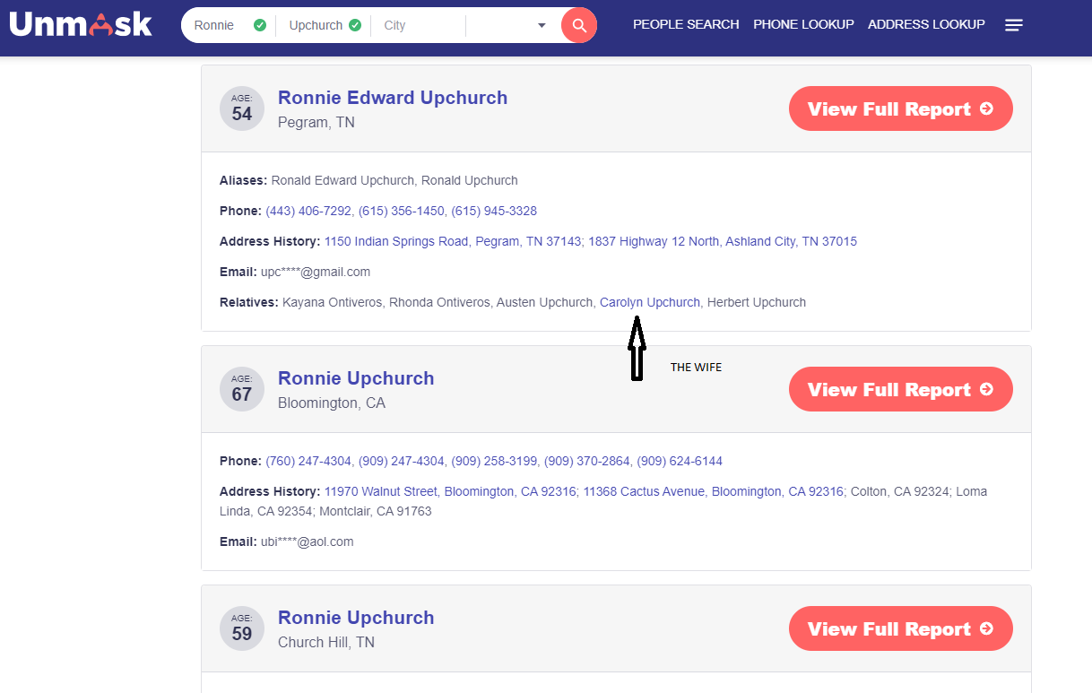
Task: View Full Report for Church Hill result
Action: point(900,629)
